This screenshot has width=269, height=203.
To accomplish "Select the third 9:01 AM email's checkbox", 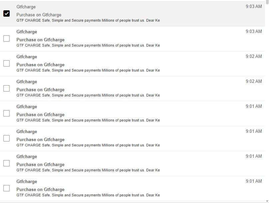I will [6, 163].
